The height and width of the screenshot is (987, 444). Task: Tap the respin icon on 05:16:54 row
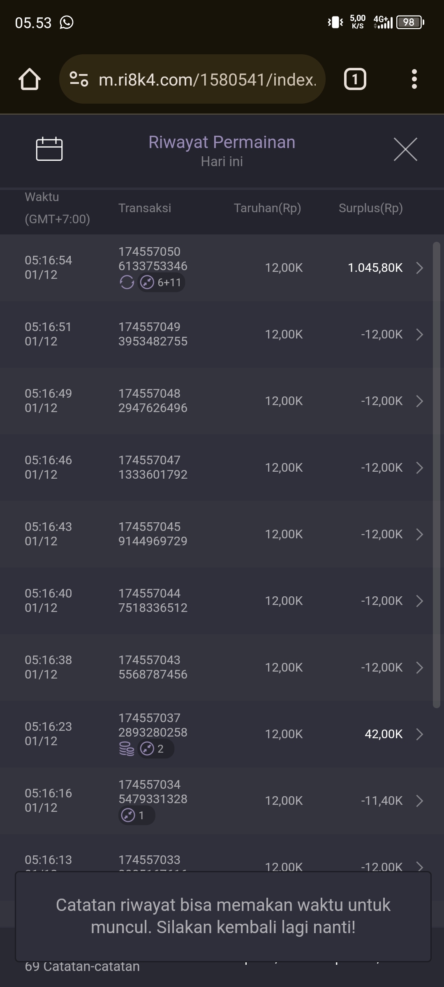(127, 283)
